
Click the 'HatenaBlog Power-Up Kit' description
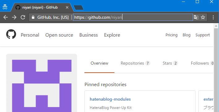tap(111, 108)
